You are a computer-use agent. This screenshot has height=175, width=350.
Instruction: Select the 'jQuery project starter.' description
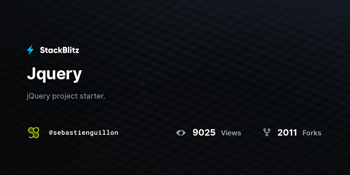click(66, 96)
